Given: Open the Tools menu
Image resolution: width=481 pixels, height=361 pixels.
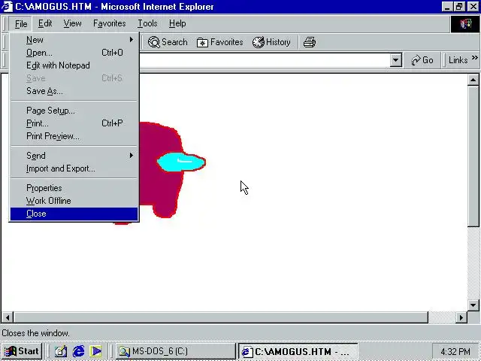Looking at the screenshot, I should tap(147, 23).
